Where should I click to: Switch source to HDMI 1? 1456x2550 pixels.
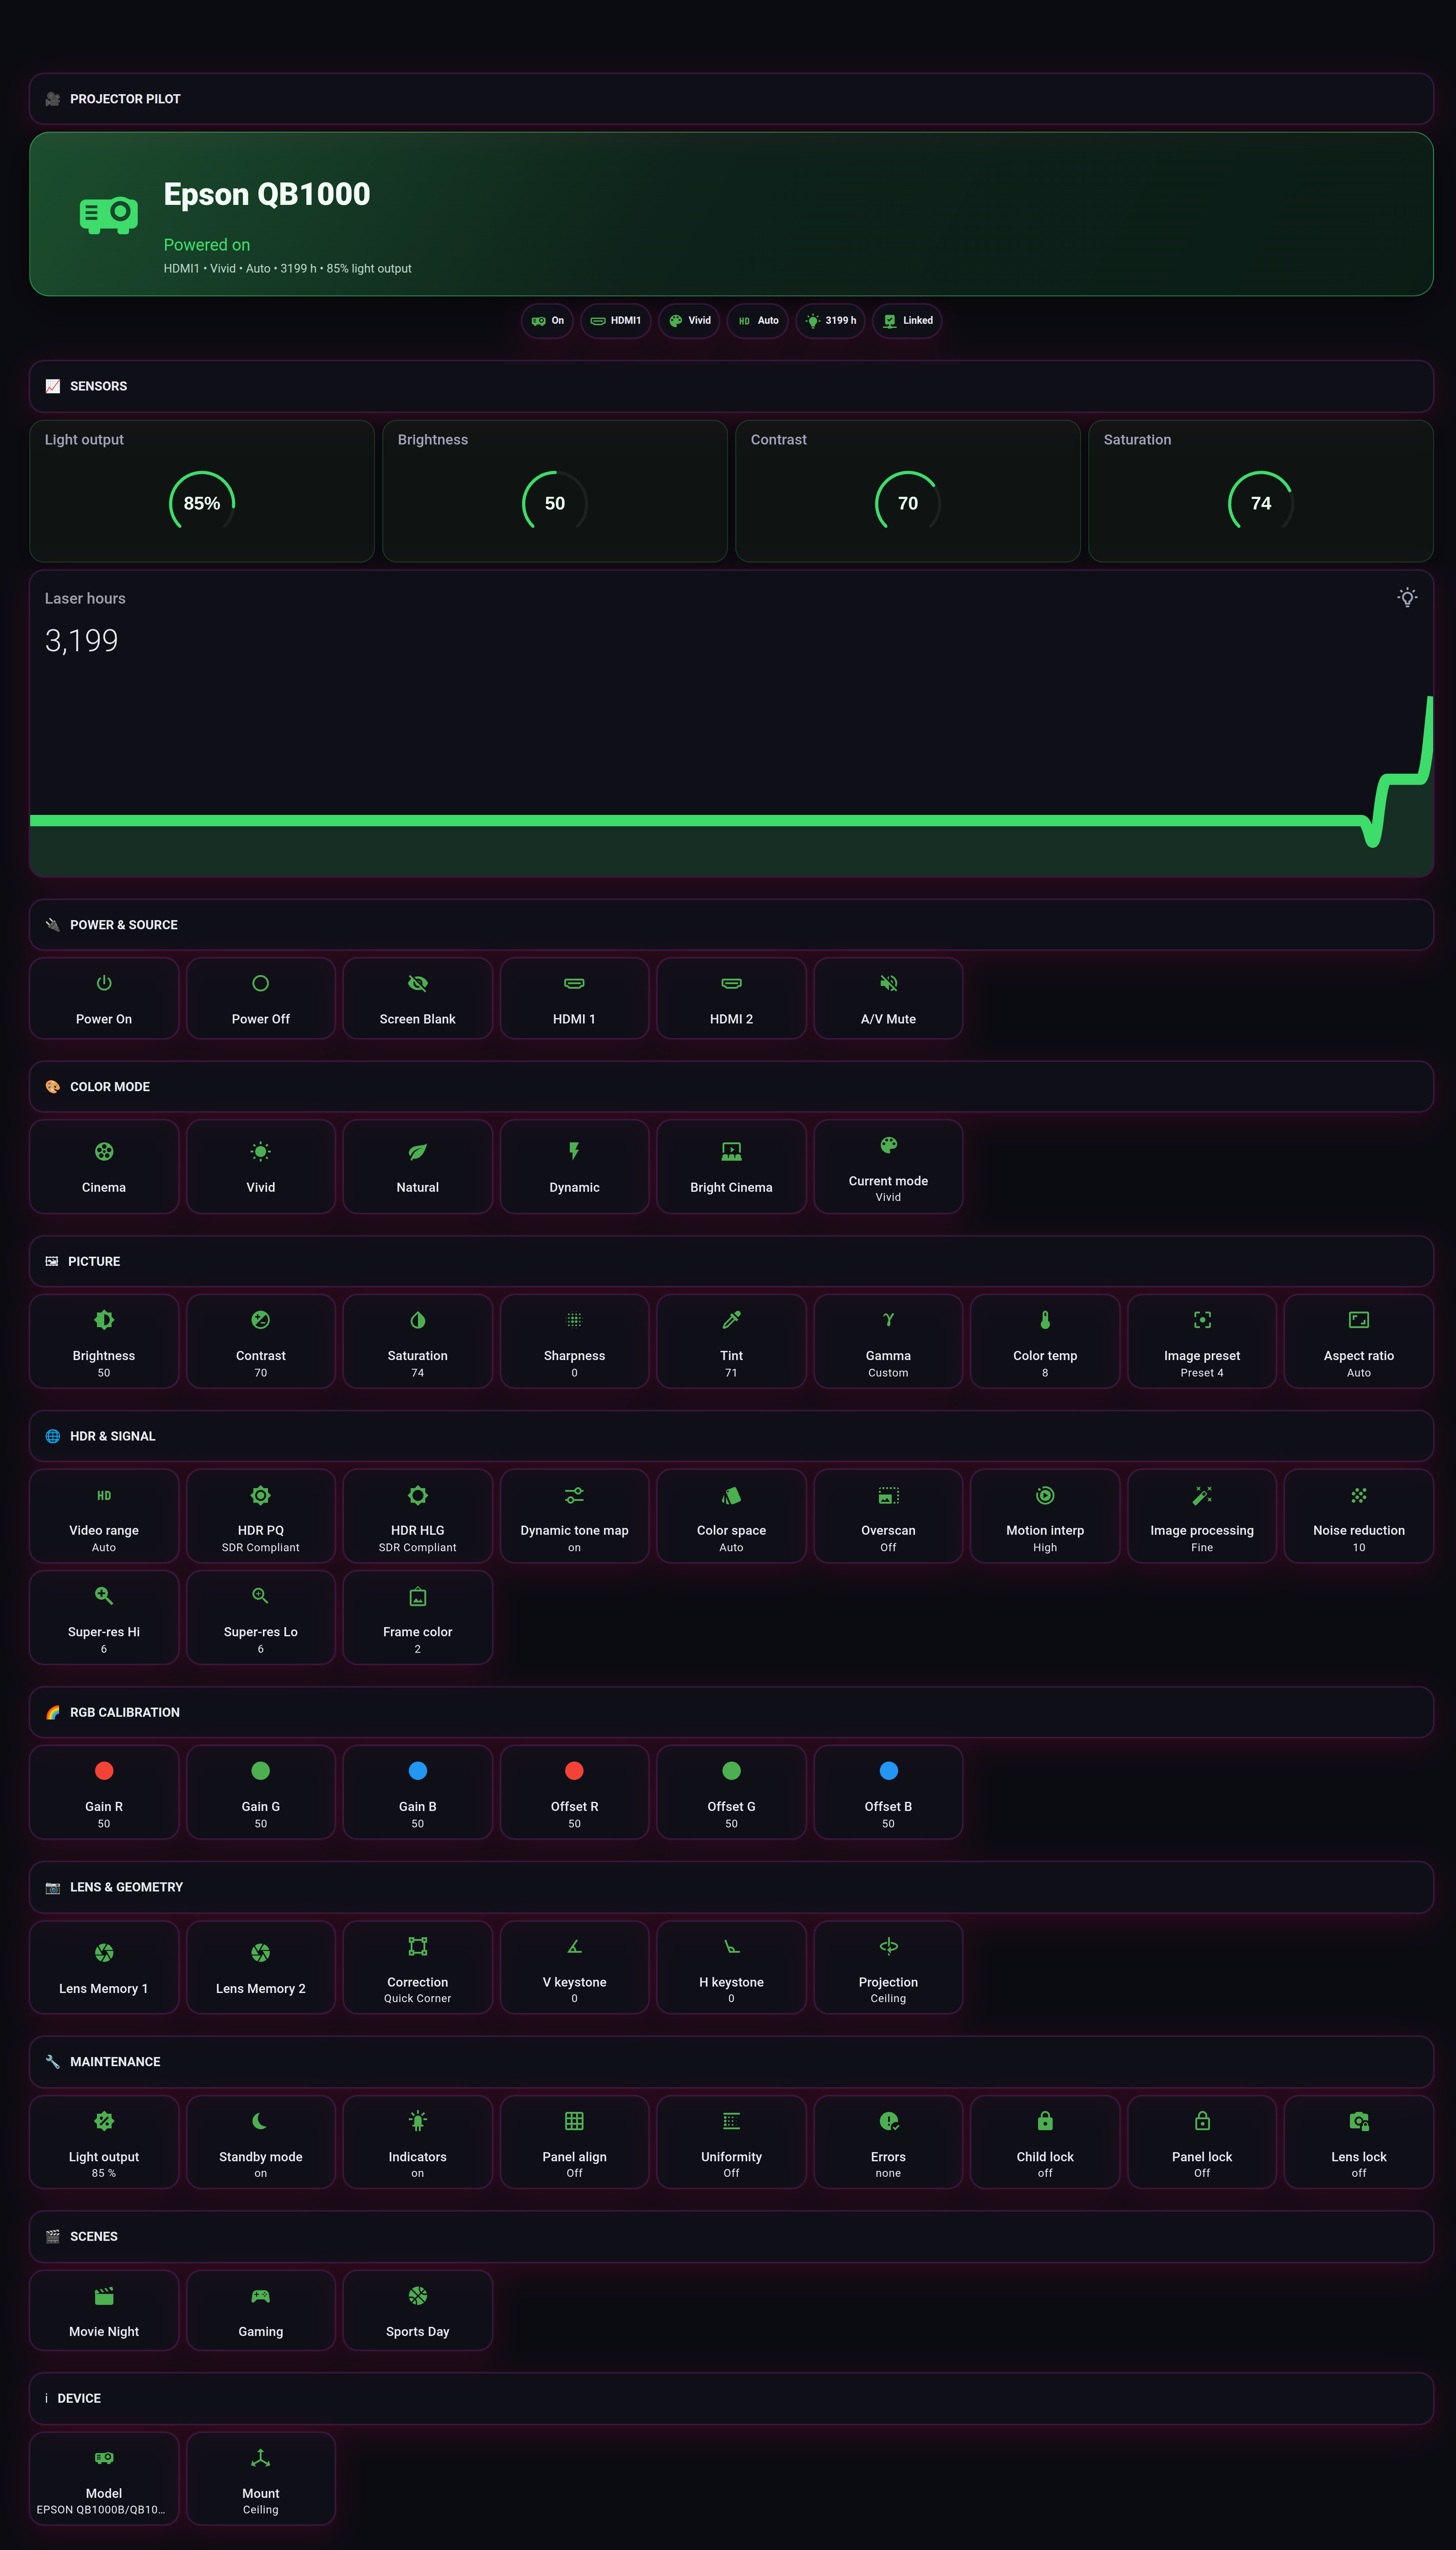(574, 998)
